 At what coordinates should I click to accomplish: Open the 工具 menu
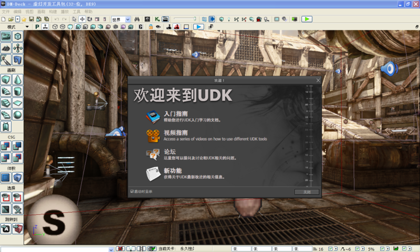click(76, 12)
